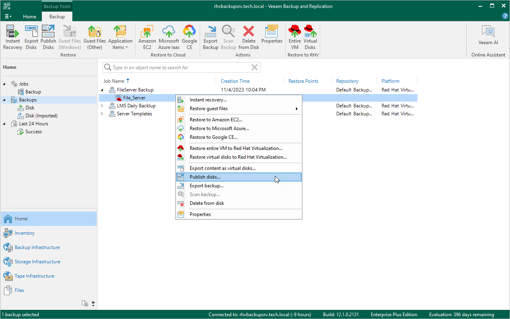
Task: Click the Export Disks ribbon icon
Action: coord(31,37)
